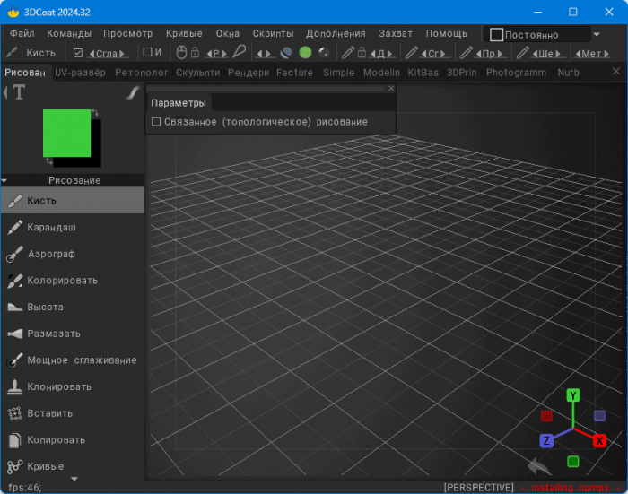Toggle Связанное (топологическое) рисование checkbox
This screenshot has height=494, width=628.
[x=156, y=122]
